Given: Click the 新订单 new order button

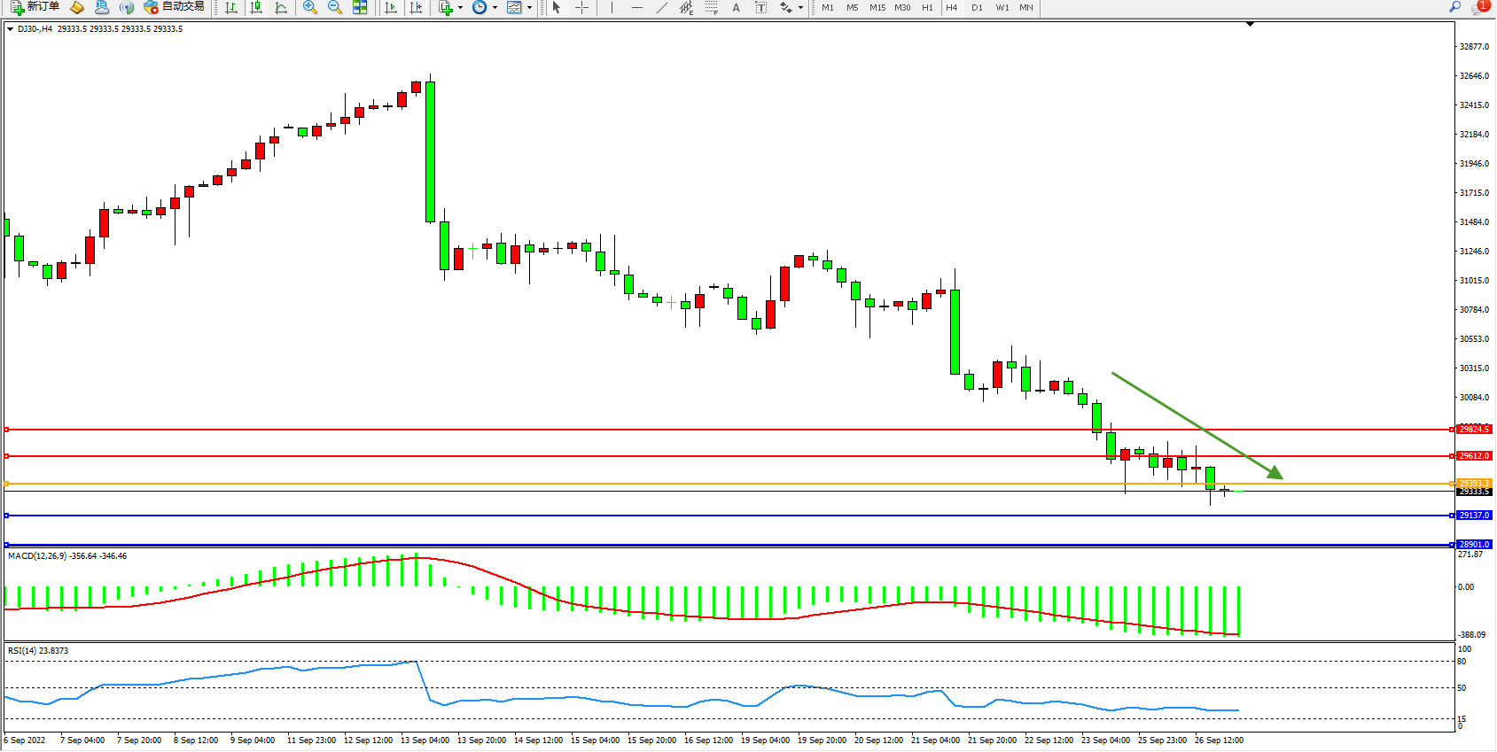Looking at the screenshot, I should (35, 7).
